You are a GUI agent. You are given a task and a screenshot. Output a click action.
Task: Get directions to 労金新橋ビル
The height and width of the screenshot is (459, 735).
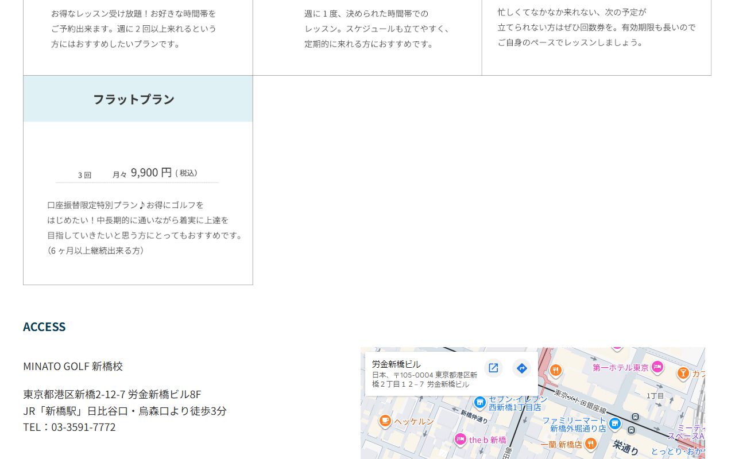pos(521,368)
